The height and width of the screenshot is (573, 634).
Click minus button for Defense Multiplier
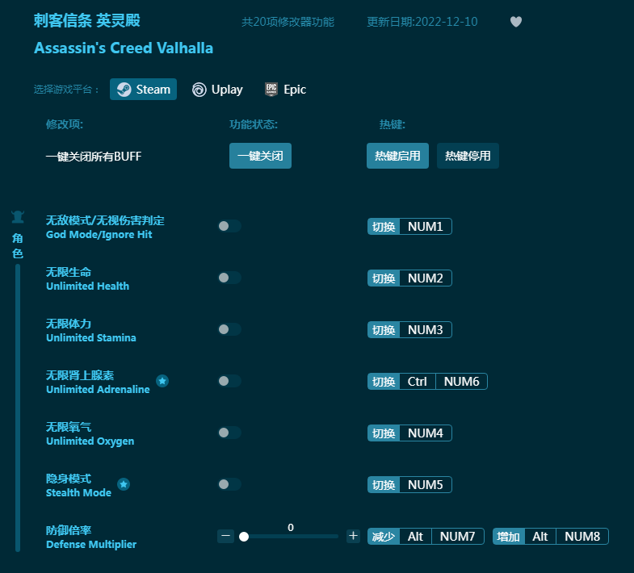(225, 536)
